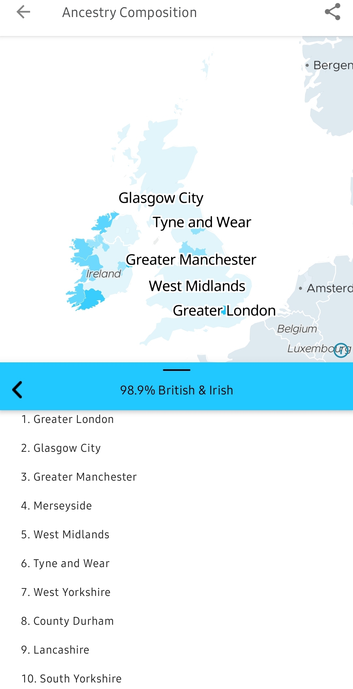
Task: Tap the share icon
Action: pyautogui.click(x=332, y=12)
